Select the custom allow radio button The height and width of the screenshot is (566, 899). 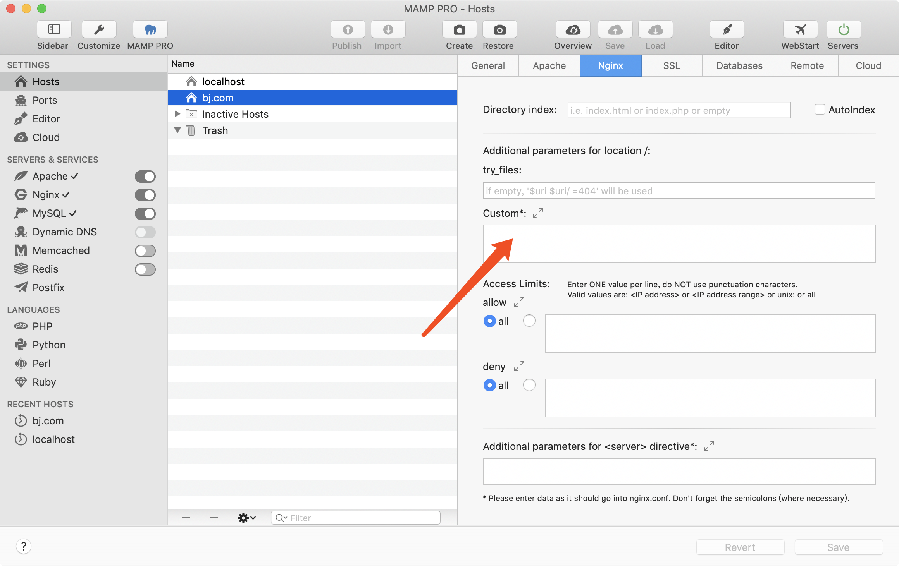(x=529, y=321)
